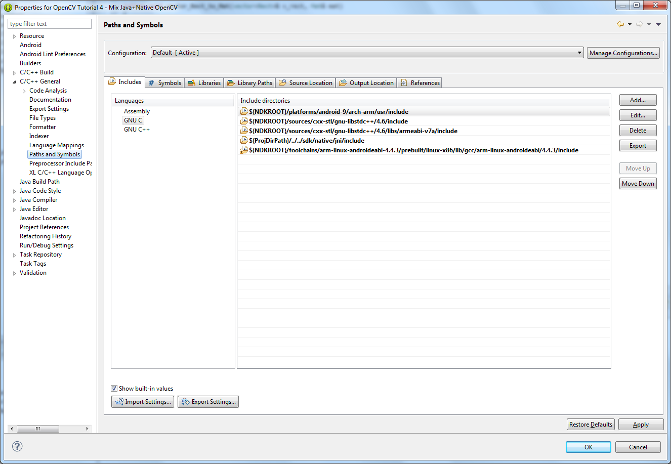The width and height of the screenshot is (671, 464).
Task: Switch to the Source Location tab
Action: coord(306,83)
